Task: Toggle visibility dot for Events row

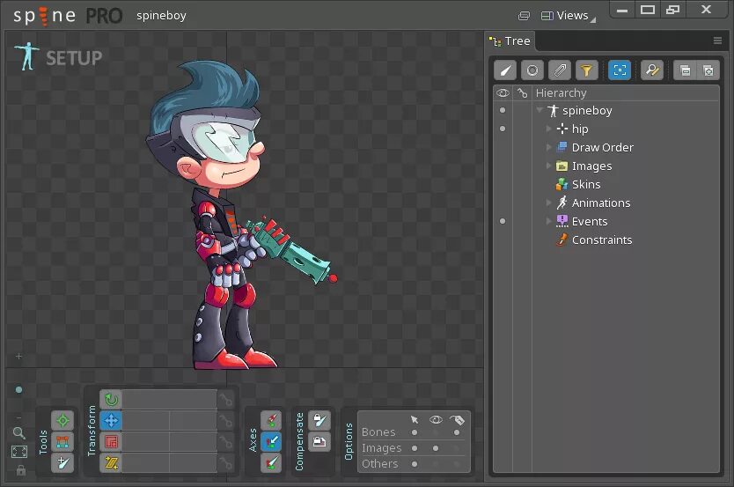Action: [x=503, y=221]
